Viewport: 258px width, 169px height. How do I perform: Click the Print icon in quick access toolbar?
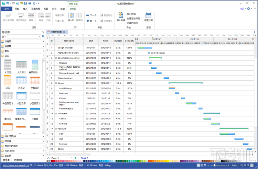(30, 3)
